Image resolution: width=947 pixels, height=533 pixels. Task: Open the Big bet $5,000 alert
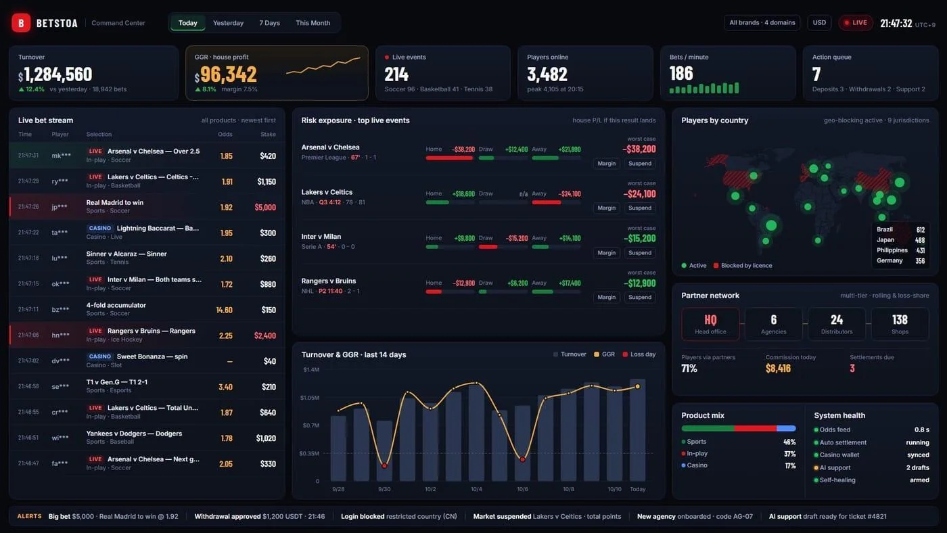click(114, 516)
